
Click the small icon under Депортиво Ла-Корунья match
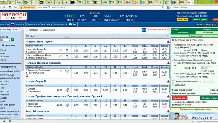tap(27, 76)
